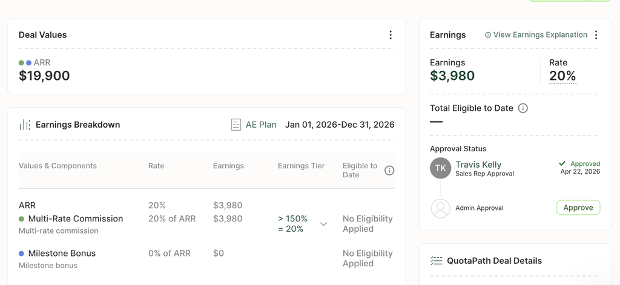Click the Values & Components column header
Image resolution: width=620 pixels, height=285 pixels.
coord(58,166)
